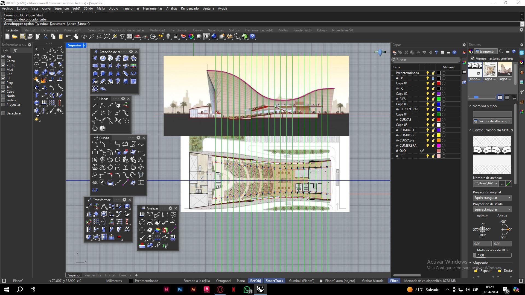The width and height of the screenshot is (525, 295).
Task: Click the color wheel material icon in toolbar
Action: click(191, 36)
